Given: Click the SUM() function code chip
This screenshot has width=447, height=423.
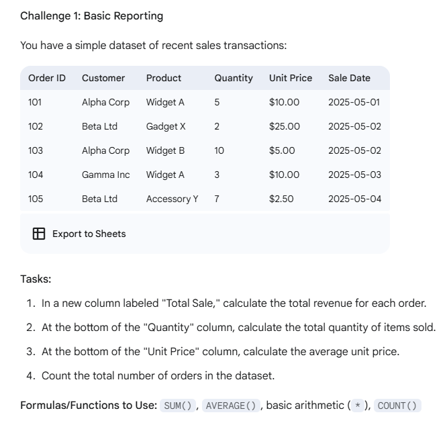Looking at the screenshot, I should [x=178, y=406].
